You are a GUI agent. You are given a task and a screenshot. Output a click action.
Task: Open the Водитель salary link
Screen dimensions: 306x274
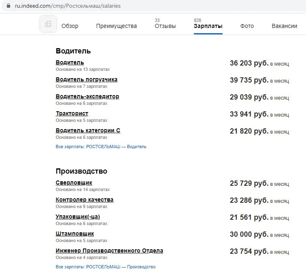[70, 62]
